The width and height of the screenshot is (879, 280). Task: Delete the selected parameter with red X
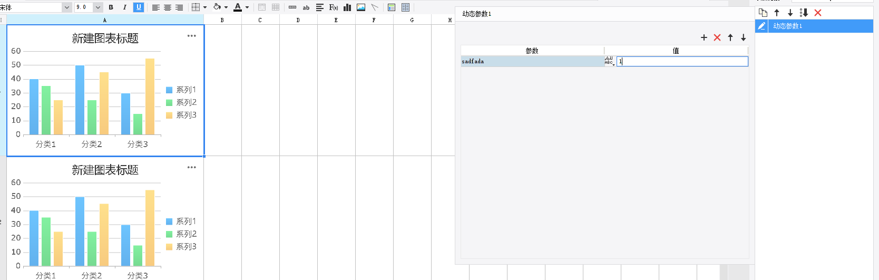[717, 37]
